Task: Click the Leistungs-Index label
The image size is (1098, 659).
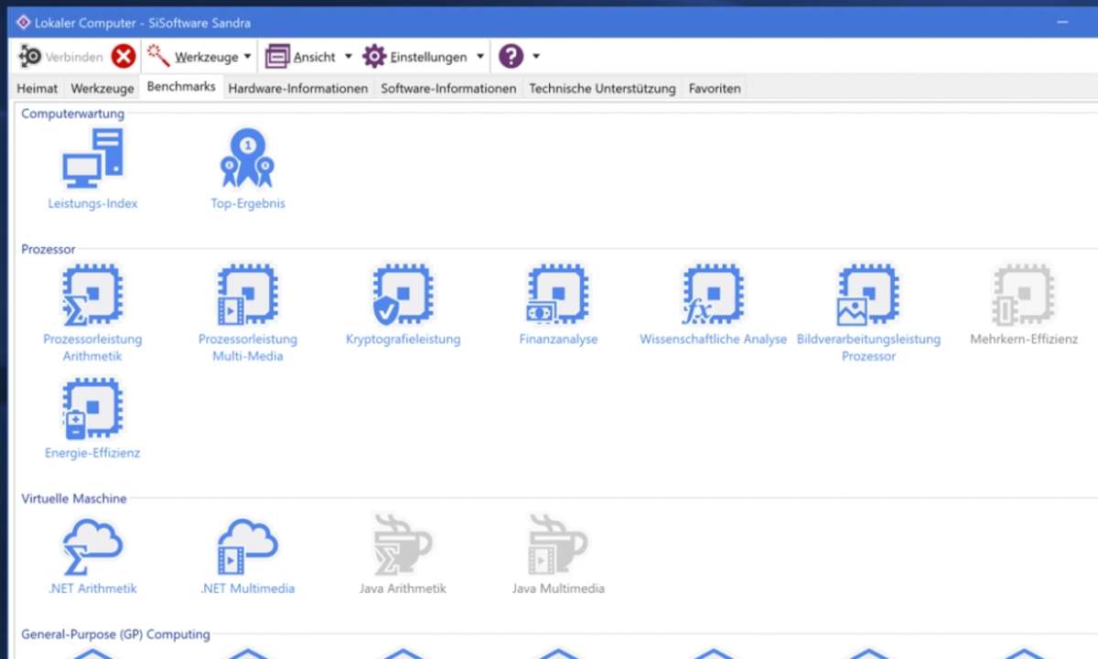Action: click(92, 204)
